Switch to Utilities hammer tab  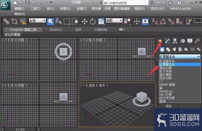pyautogui.click(x=197, y=41)
